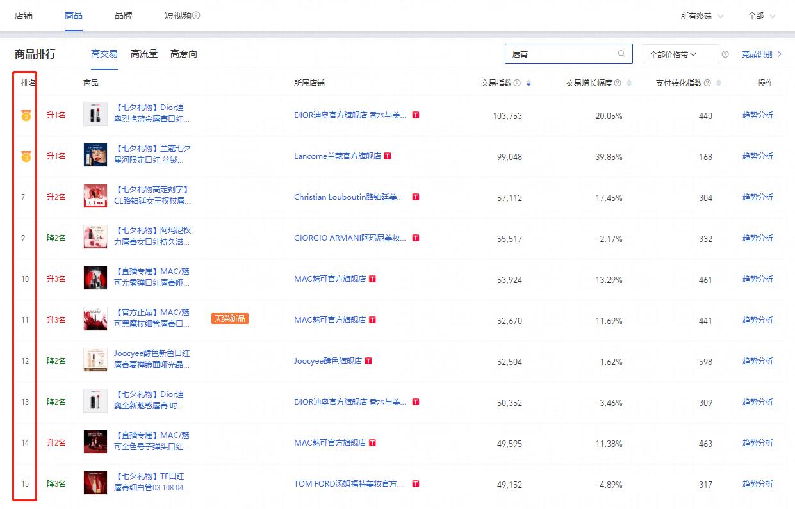Open the 全部 dropdown at top right
This screenshot has height=509, width=795.
click(762, 16)
